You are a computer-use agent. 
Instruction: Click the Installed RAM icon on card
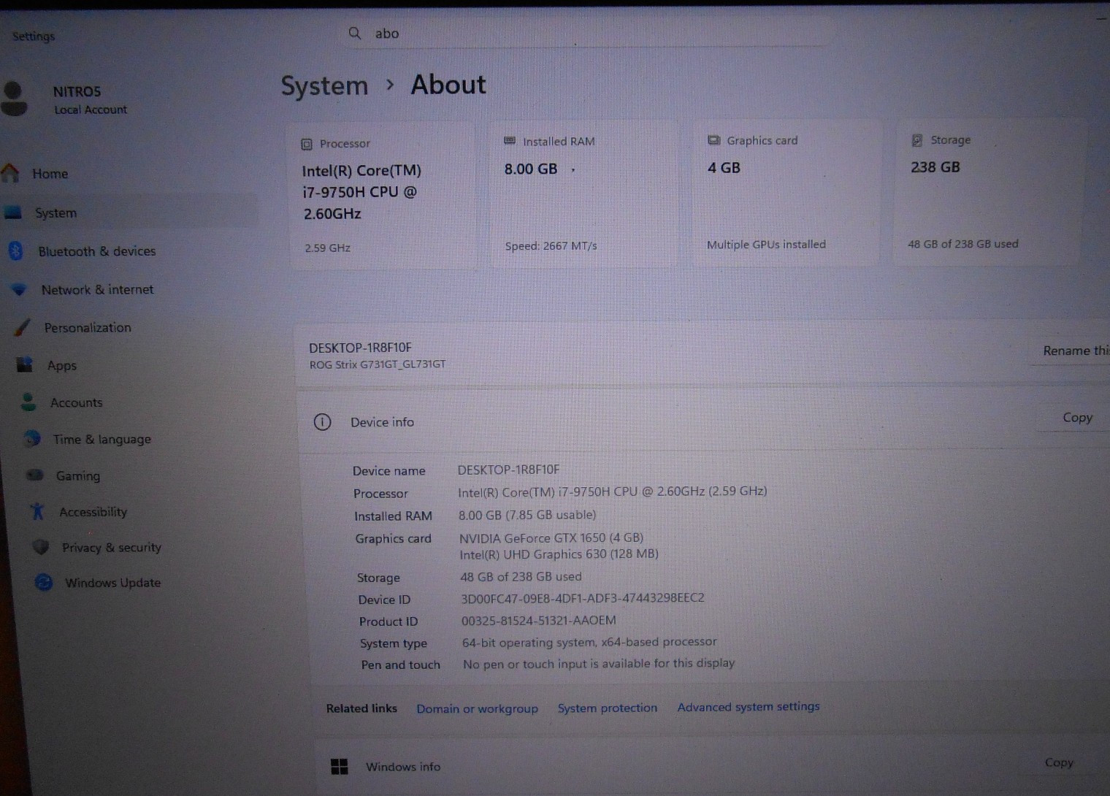click(510, 141)
